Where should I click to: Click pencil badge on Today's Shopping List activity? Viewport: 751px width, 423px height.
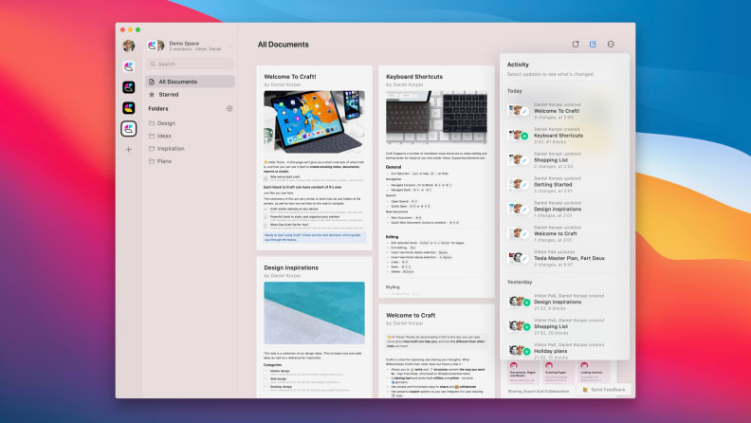pyautogui.click(x=524, y=161)
